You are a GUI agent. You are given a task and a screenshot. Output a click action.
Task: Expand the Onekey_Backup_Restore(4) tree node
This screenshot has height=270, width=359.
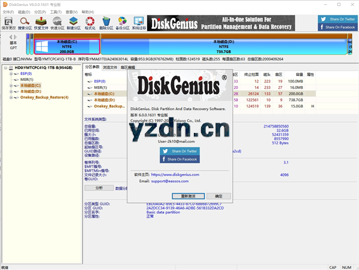point(11,98)
